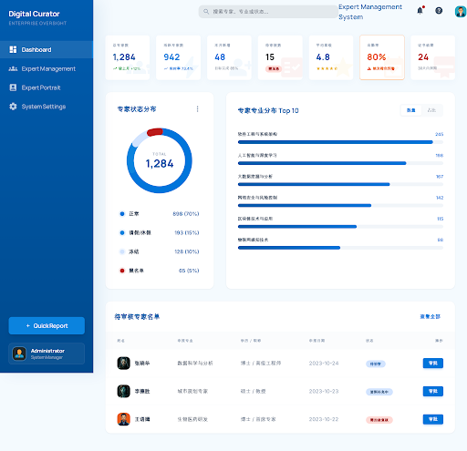467x451 pixels.
Task: Click the search magnifier icon
Action: pyautogui.click(x=206, y=12)
